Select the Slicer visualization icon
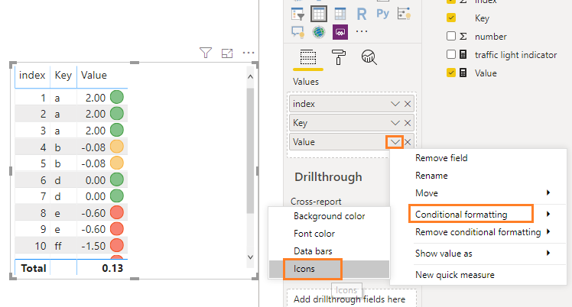This screenshot has height=307, width=572. [298, 15]
